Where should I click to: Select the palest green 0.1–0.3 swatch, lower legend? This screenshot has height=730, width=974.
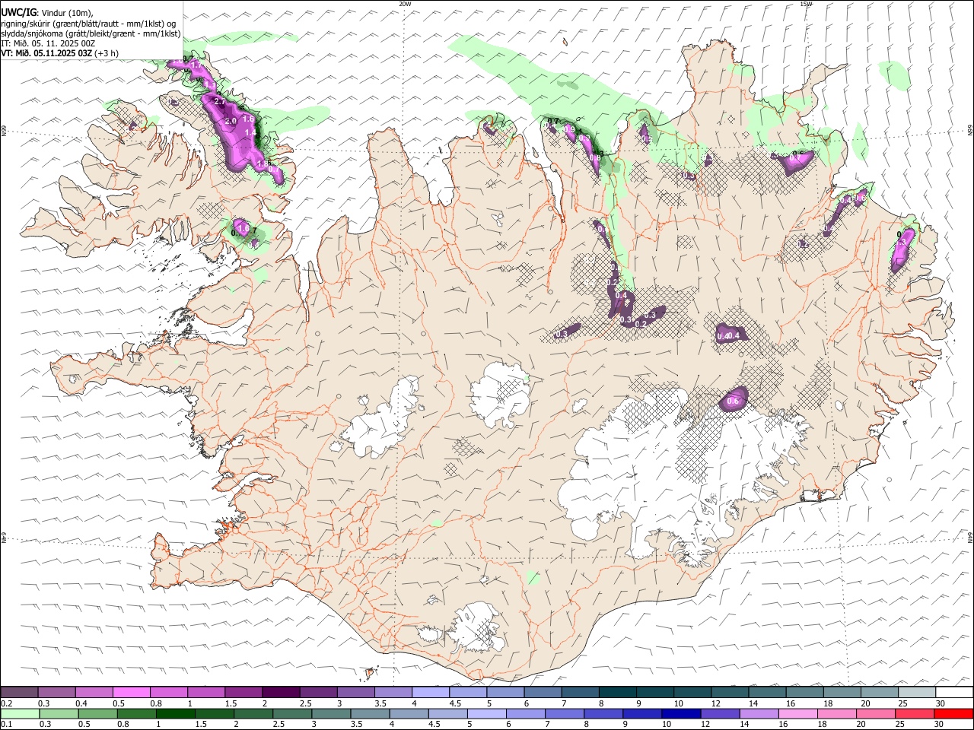[x=20, y=713]
